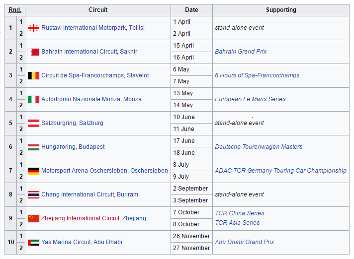Follow the Salzburg city link
Screen dimensions: 354x259
(91, 123)
